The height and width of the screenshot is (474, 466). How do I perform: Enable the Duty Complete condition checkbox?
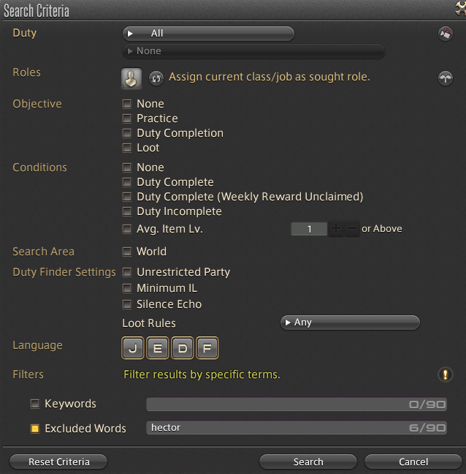127,182
